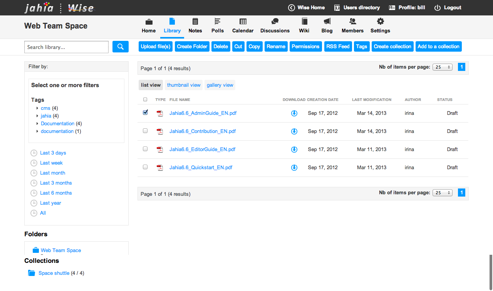
Task: Expand the jahia tag arrow
Action: (x=37, y=116)
